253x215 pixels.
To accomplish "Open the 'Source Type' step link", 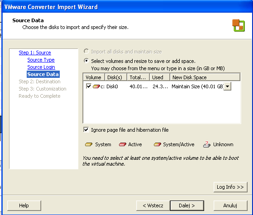I will pyautogui.click(x=41, y=60).
